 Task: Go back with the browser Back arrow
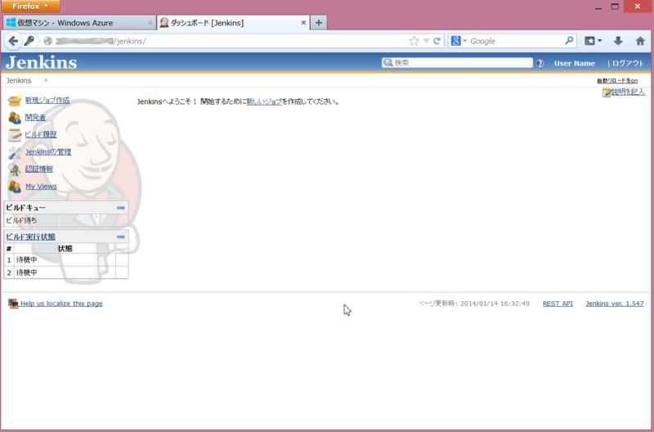13,41
